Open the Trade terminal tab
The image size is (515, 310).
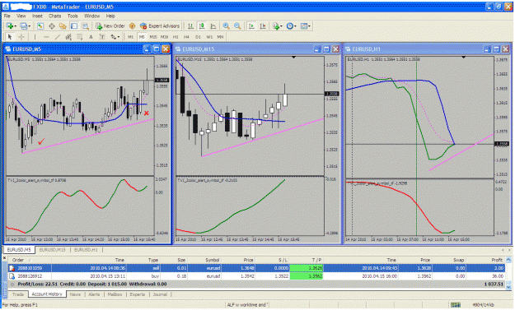pos(18,294)
